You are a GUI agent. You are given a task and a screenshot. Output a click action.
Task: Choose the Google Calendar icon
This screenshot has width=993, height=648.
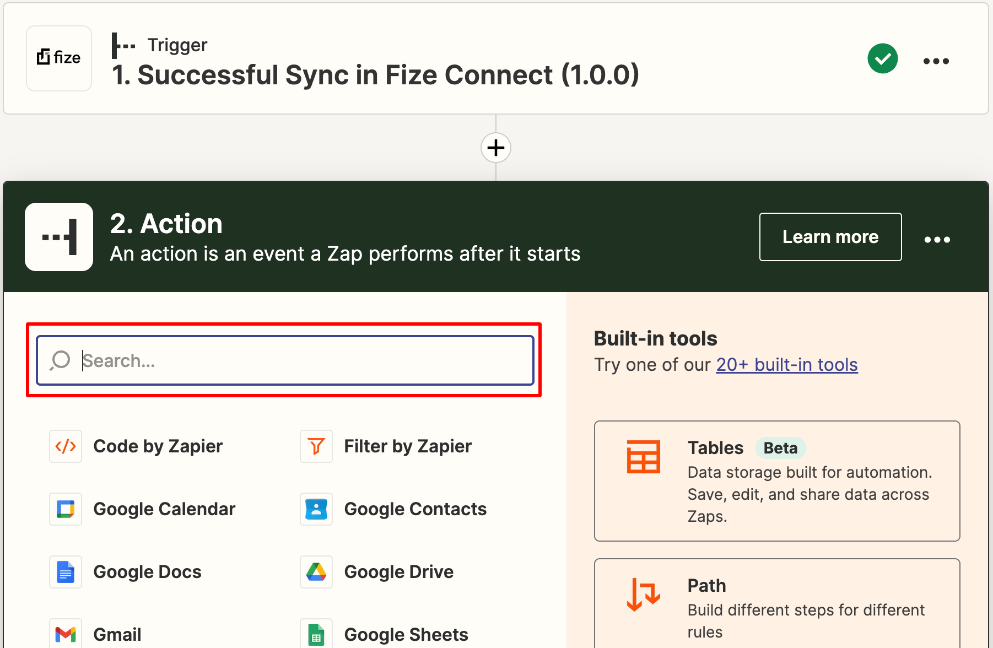tap(66, 509)
